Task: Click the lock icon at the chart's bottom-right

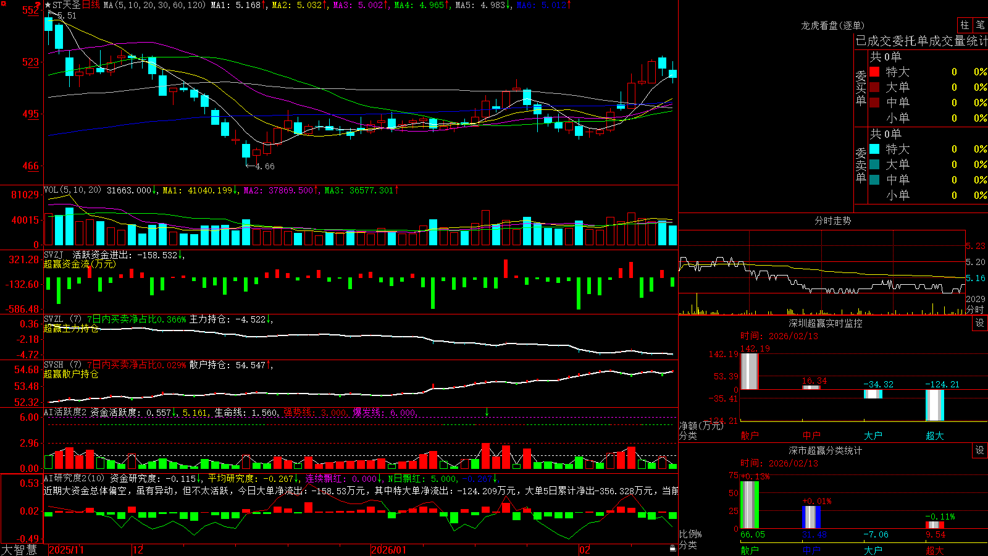Action: point(673,548)
